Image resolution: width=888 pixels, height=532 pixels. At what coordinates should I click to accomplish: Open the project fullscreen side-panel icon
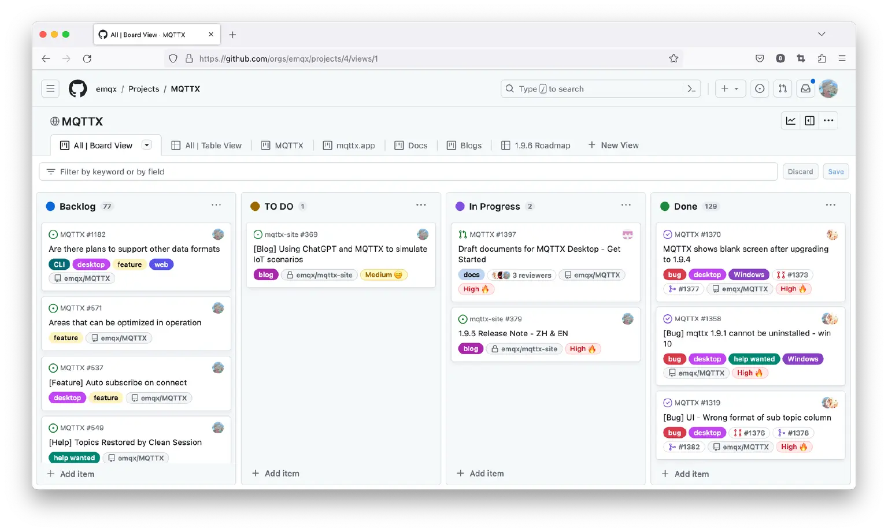pos(809,120)
